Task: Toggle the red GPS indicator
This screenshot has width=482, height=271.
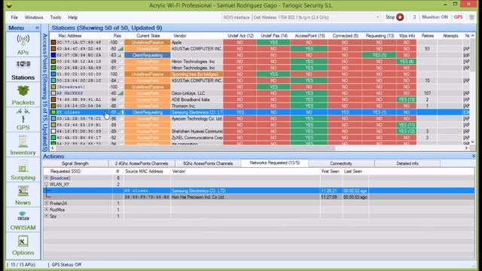Action: click(x=458, y=17)
